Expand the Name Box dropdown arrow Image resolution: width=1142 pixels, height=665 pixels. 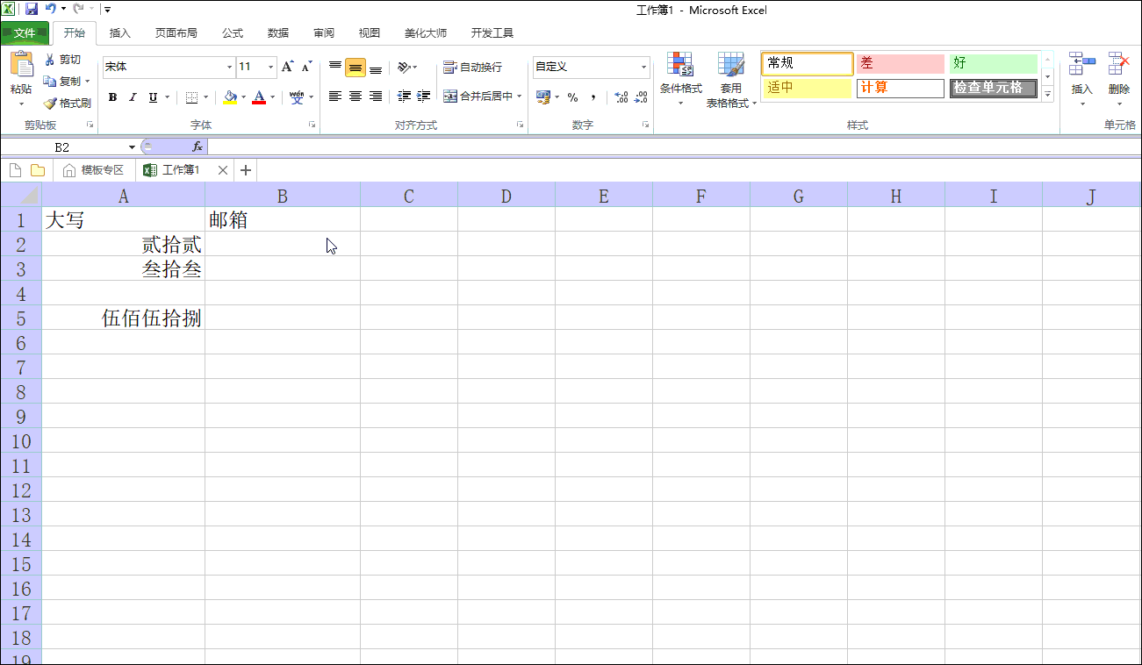pos(133,147)
